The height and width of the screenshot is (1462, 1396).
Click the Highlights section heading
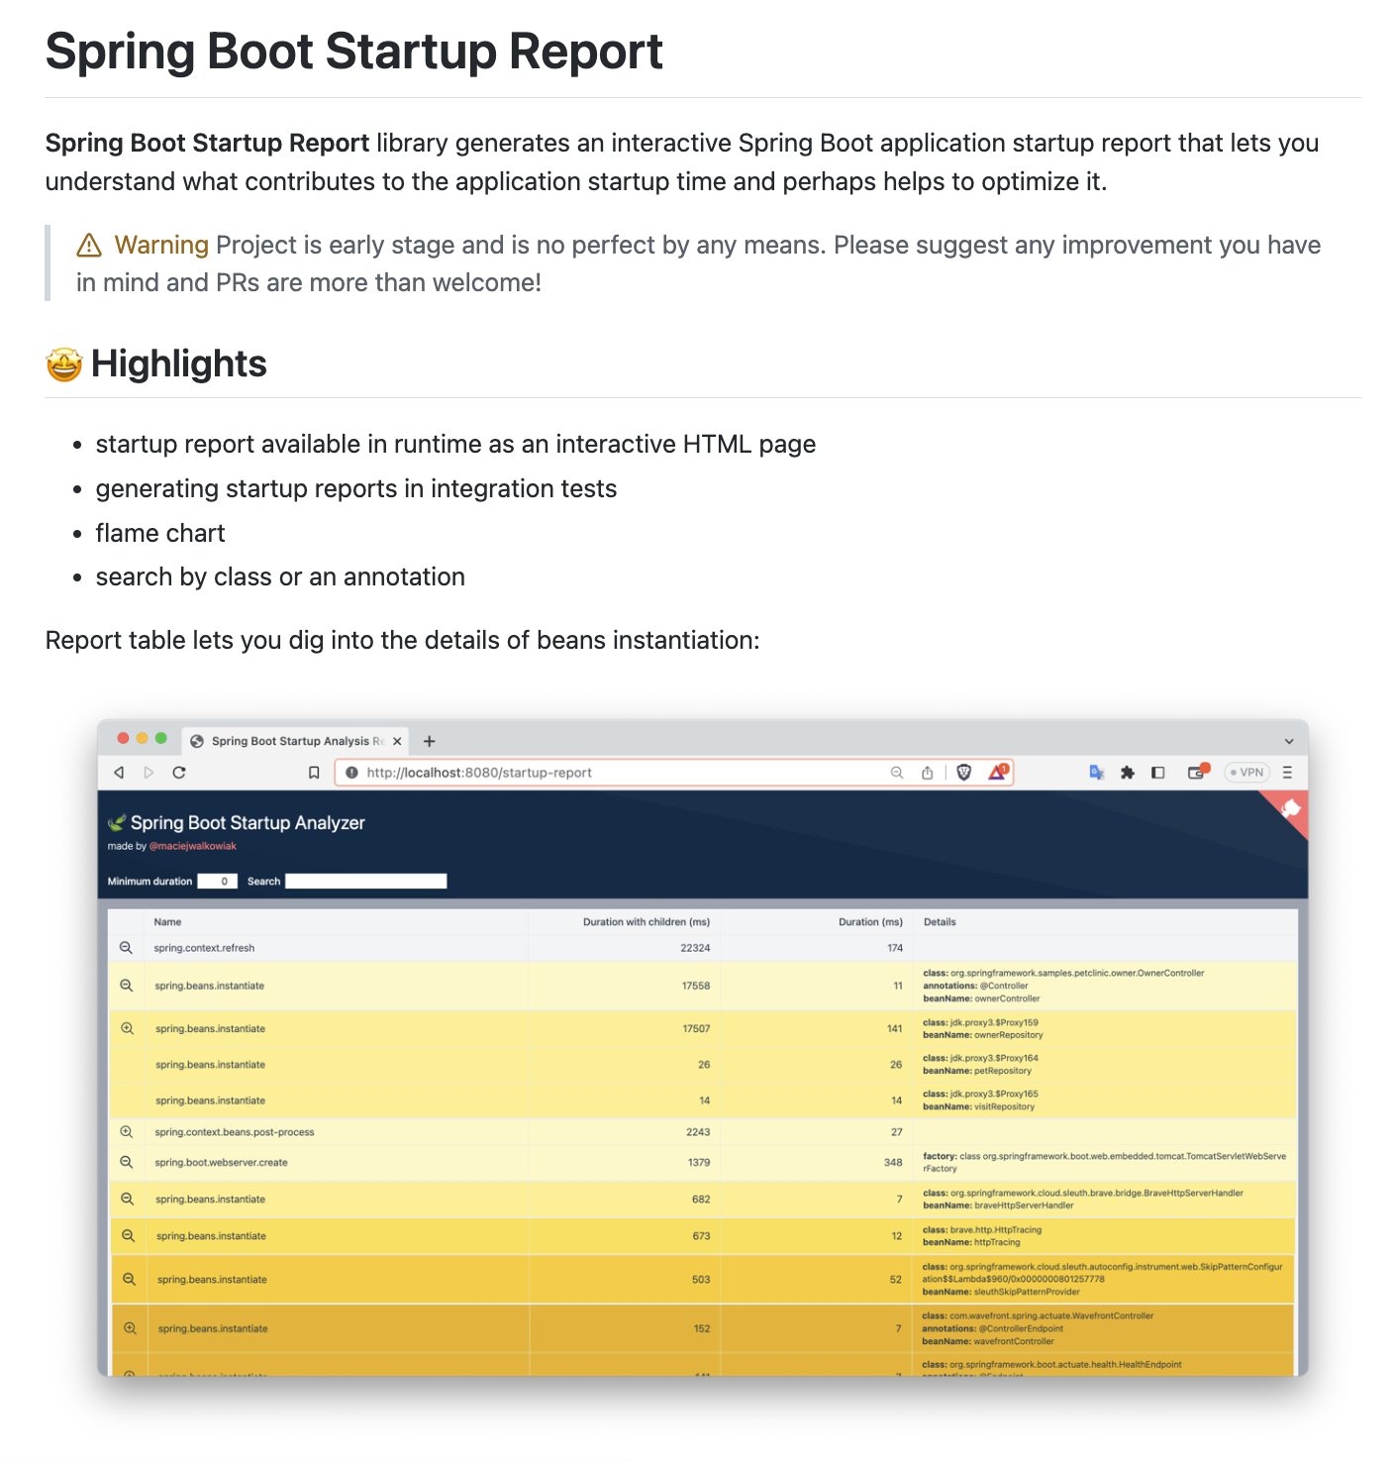[x=179, y=364]
